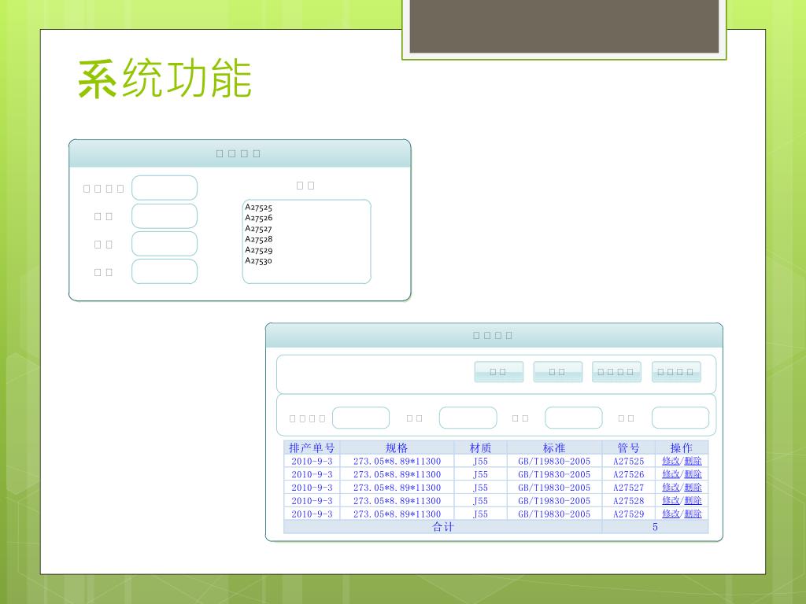Click GB/T19830-2005 cell in the A27529 row
The image size is (806, 604).
pyautogui.click(x=554, y=514)
